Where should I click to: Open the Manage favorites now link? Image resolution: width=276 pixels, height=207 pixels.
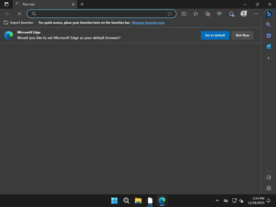[149, 23]
